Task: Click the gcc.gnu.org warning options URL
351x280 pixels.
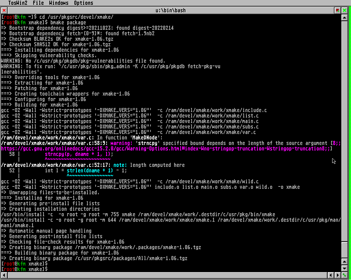Action: 165,149
